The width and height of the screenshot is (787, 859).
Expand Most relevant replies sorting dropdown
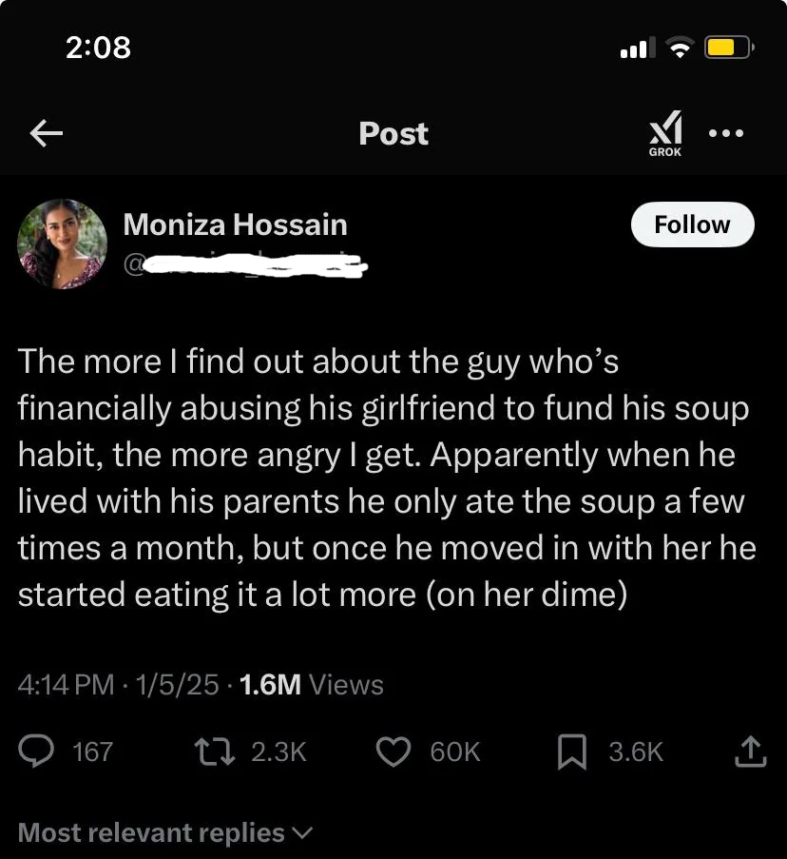click(165, 832)
